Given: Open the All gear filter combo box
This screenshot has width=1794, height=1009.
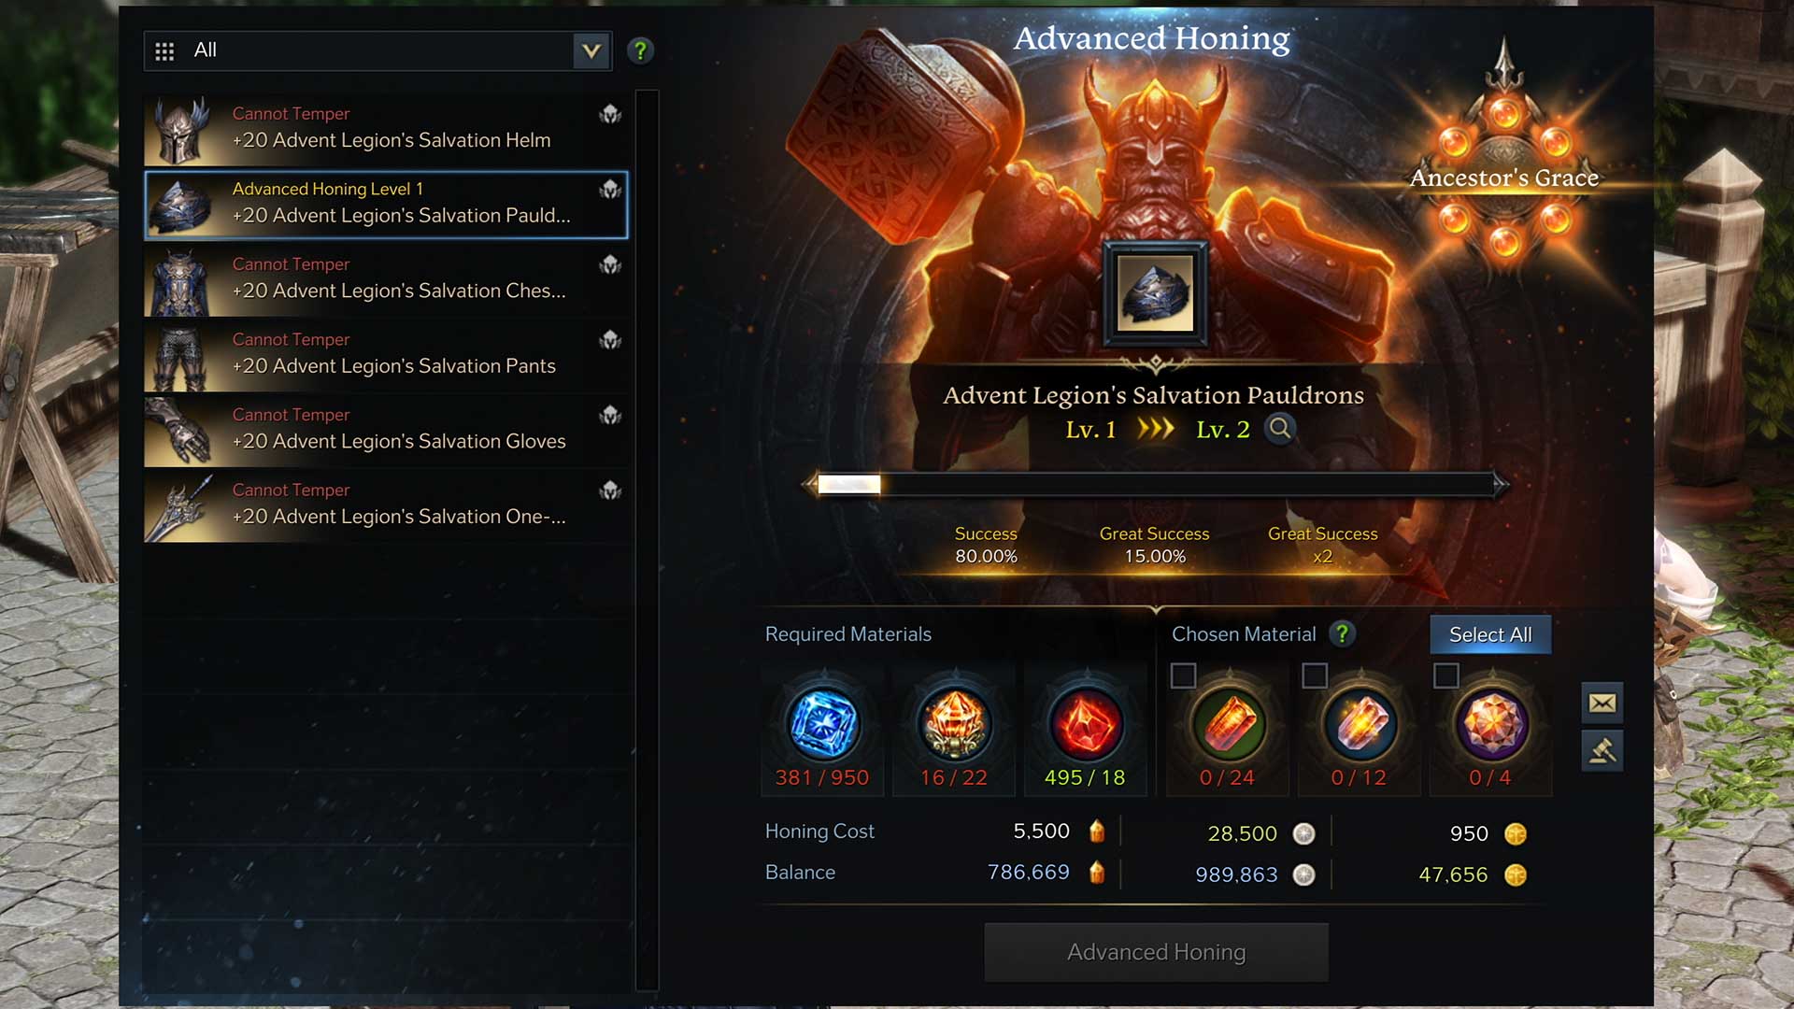Looking at the screenshot, I should (378, 50).
